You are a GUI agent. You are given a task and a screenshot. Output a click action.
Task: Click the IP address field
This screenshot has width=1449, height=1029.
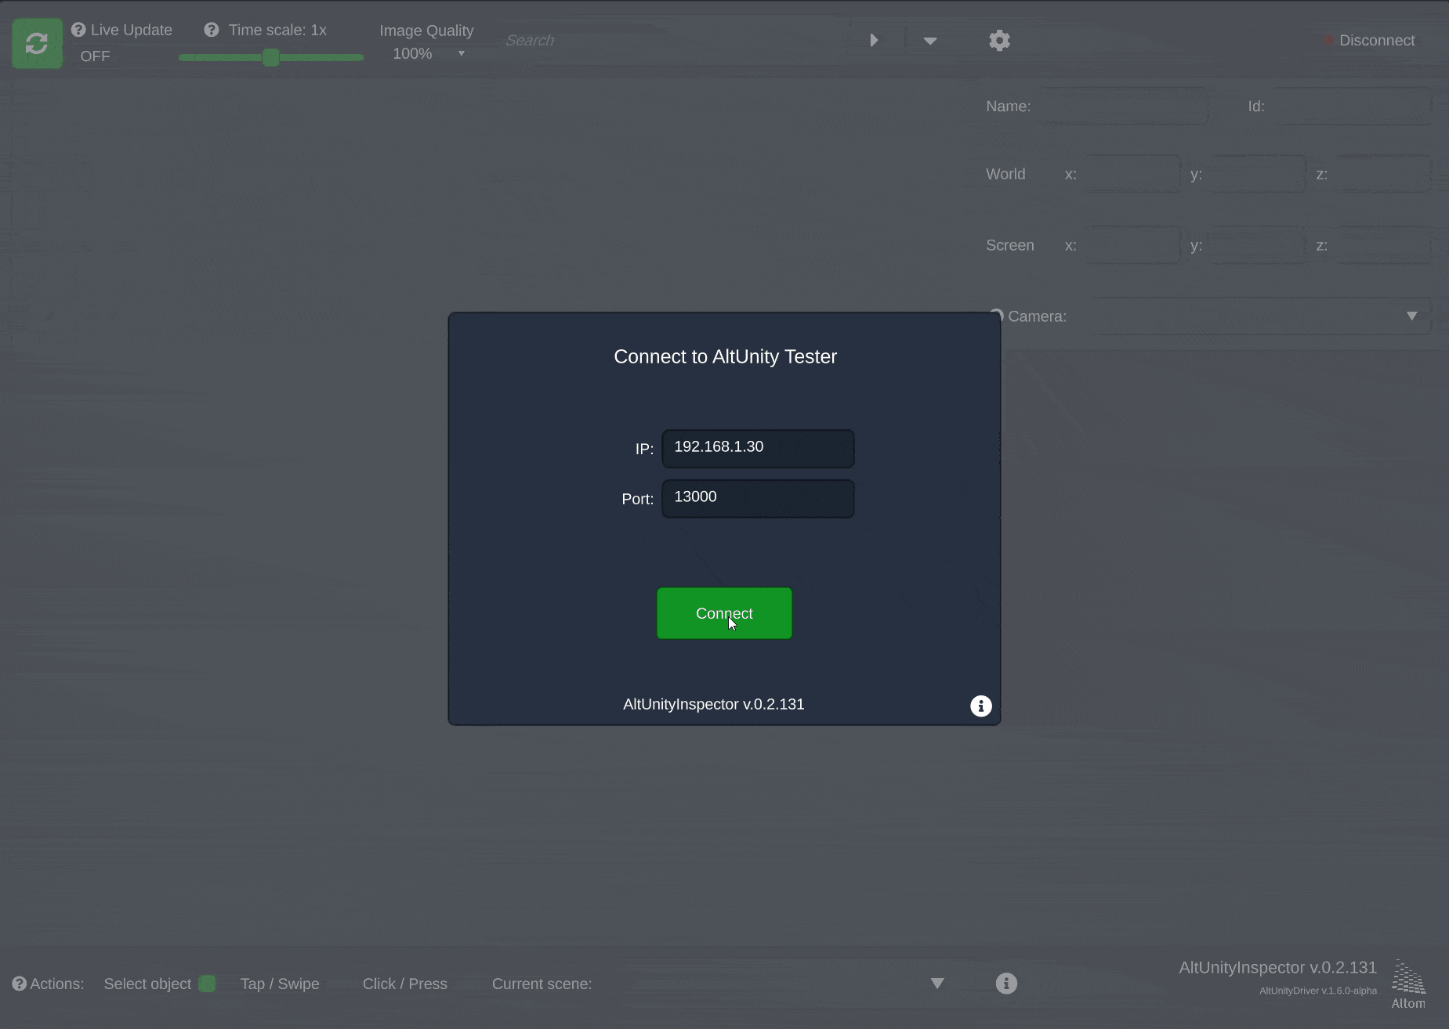(x=758, y=449)
